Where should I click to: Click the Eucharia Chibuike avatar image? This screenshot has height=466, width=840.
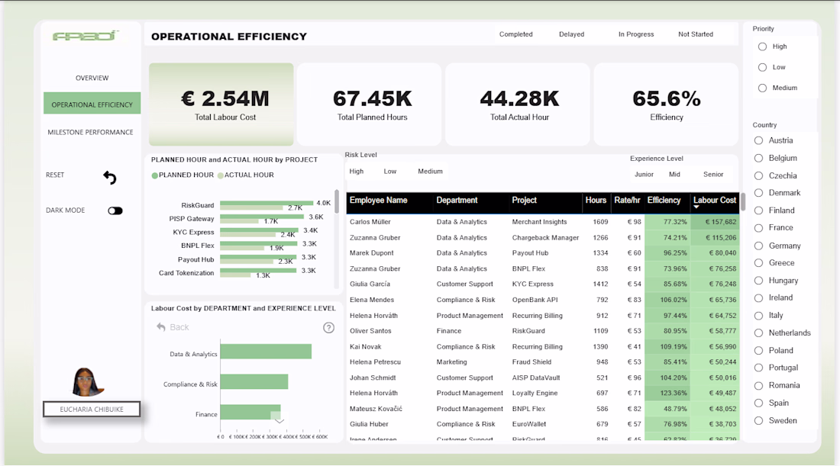coord(86,382)
